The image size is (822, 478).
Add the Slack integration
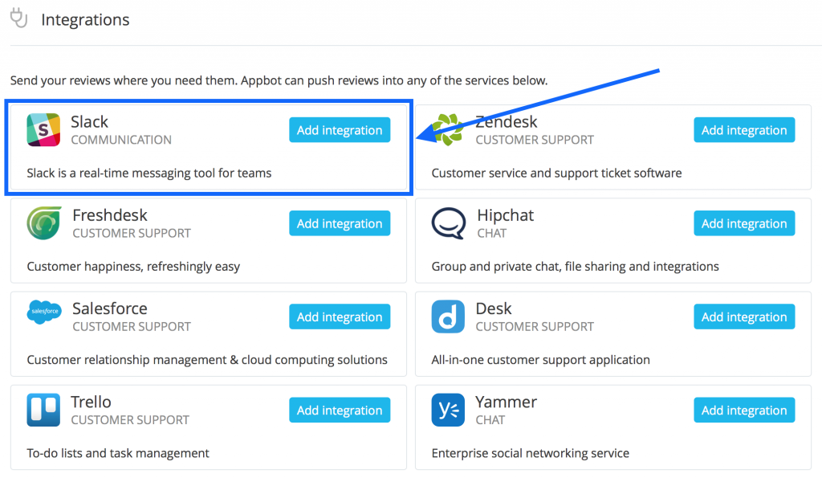[340, 129]
